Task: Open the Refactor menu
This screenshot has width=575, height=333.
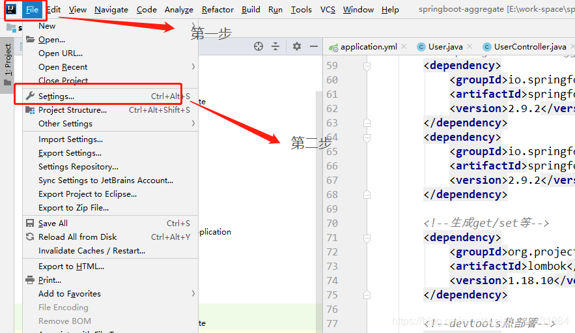Action: pos(217,10)
